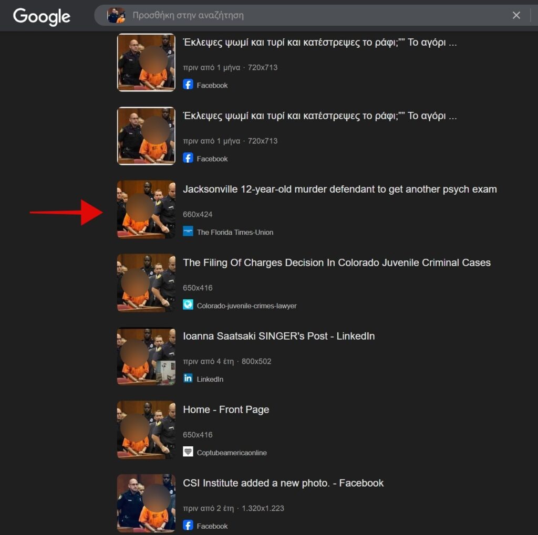
Task: Click the CSI Institute result thumbnail
Action: click(x=146, y=503)
